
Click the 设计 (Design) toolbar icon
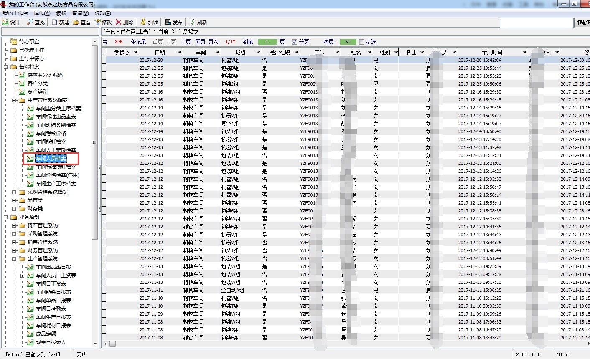coord(6,22)
